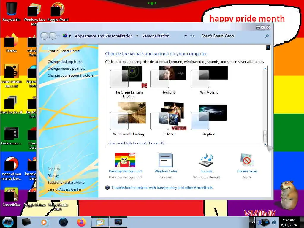Click the theme list scrollbar thumb

[x=265, y=136]
